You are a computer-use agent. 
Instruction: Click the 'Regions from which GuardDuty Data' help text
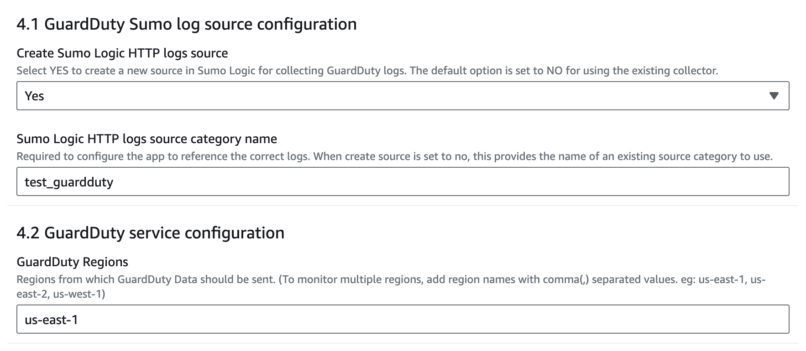(x=391, y=279)
